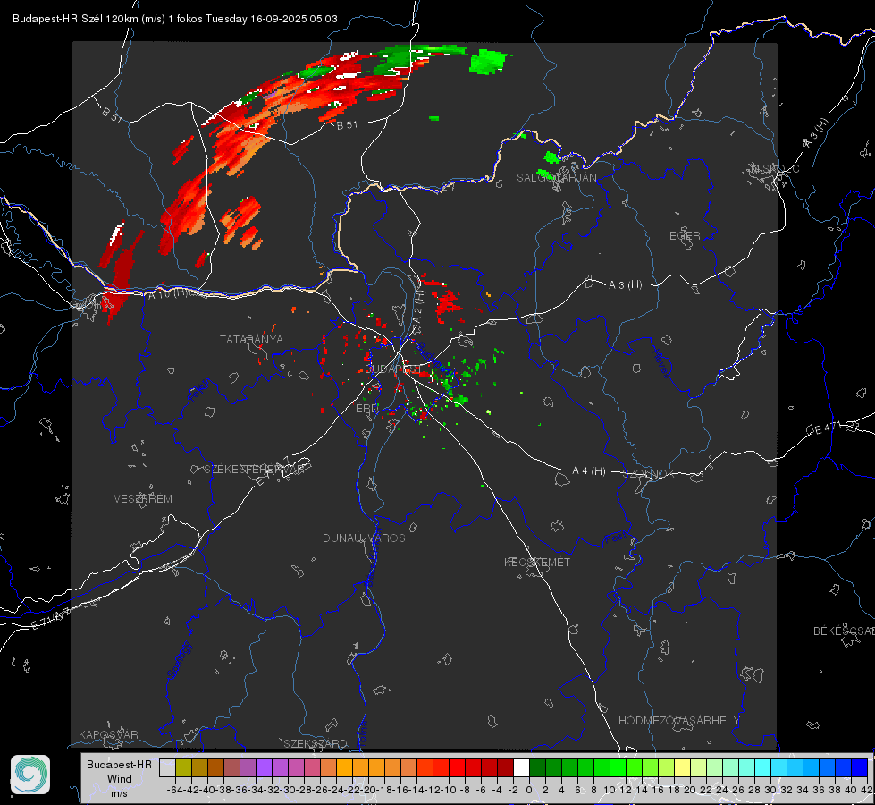Image resolution: width=875 pixels, height=805 pixels.
Task: Click the white BUDAPEST city label
Action: coord(391,369)
